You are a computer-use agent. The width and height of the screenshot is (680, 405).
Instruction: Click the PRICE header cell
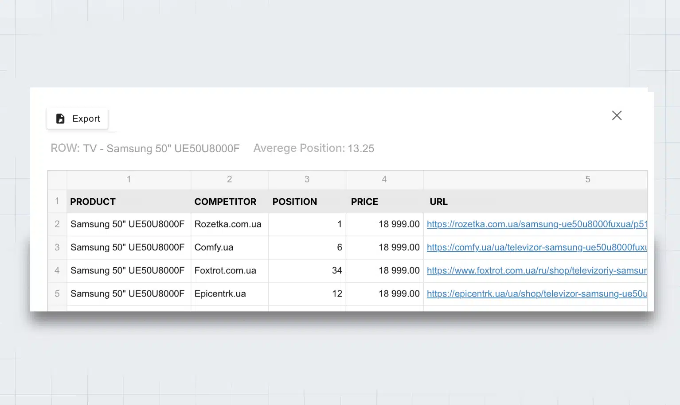pyautogui.click(x=364, y=202)
